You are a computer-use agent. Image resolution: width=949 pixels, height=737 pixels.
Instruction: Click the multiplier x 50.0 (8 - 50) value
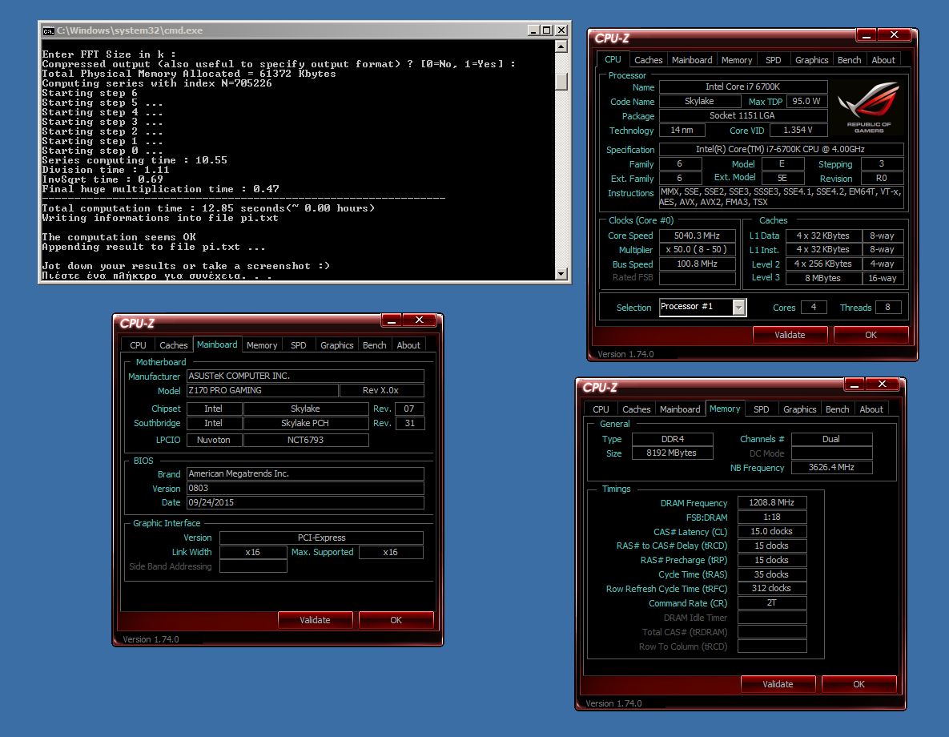[698, 249]
